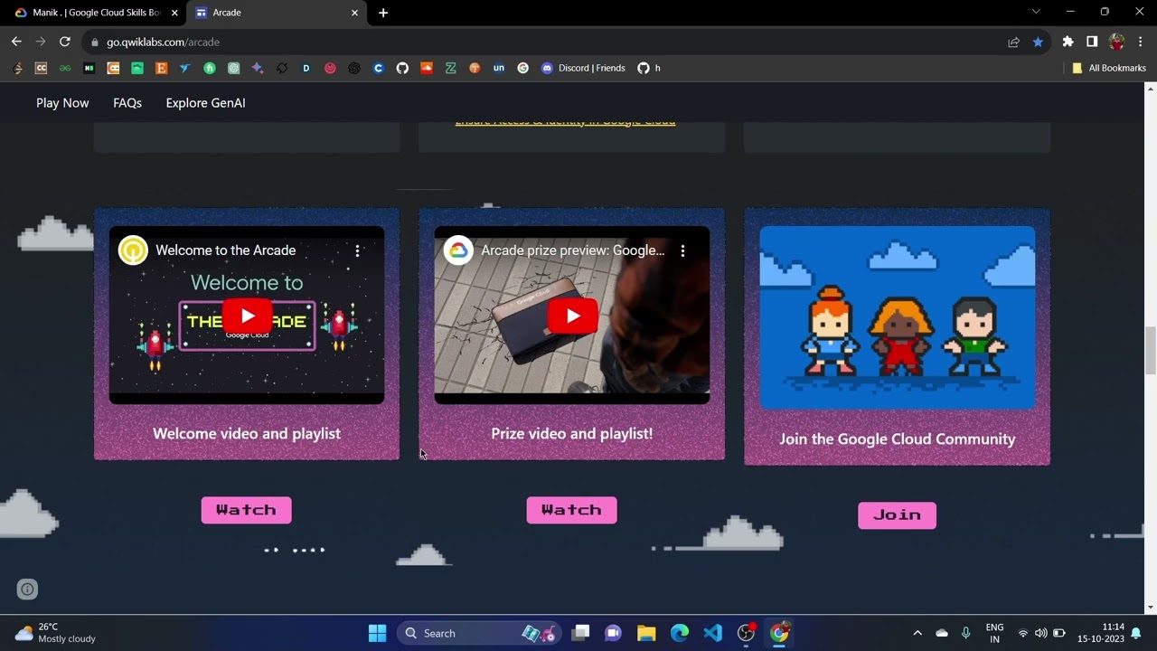Open the Google 'G' bookmark icon
Image resolution: width=1157 pixels, height=651 pixels.
point(522,68)
